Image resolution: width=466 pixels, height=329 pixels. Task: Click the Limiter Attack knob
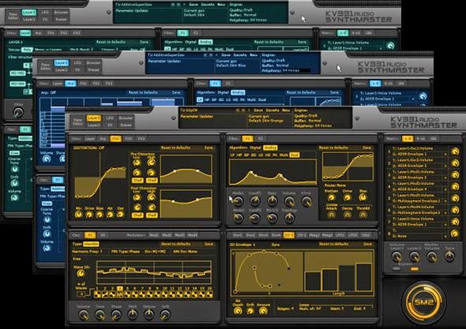(x=331, y=215)
